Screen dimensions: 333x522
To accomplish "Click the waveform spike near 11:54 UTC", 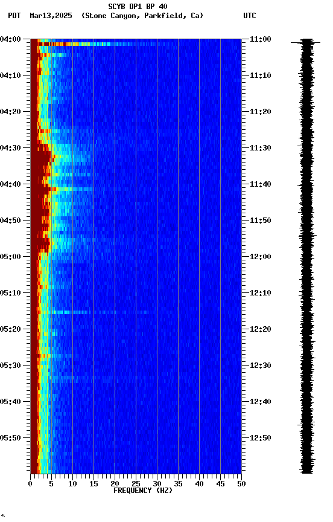I will 308,236.
